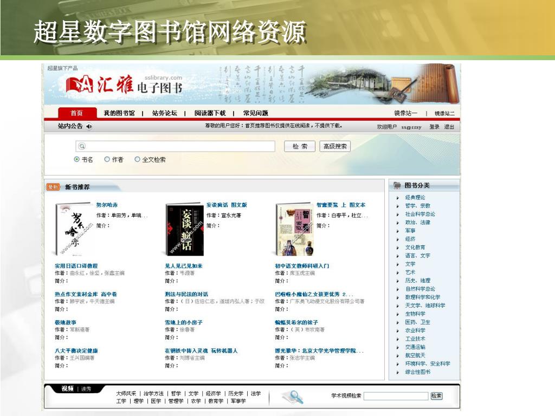Go to 站务论坛
The height and width of the screenshot is (416, 555).
pos(165,113)
